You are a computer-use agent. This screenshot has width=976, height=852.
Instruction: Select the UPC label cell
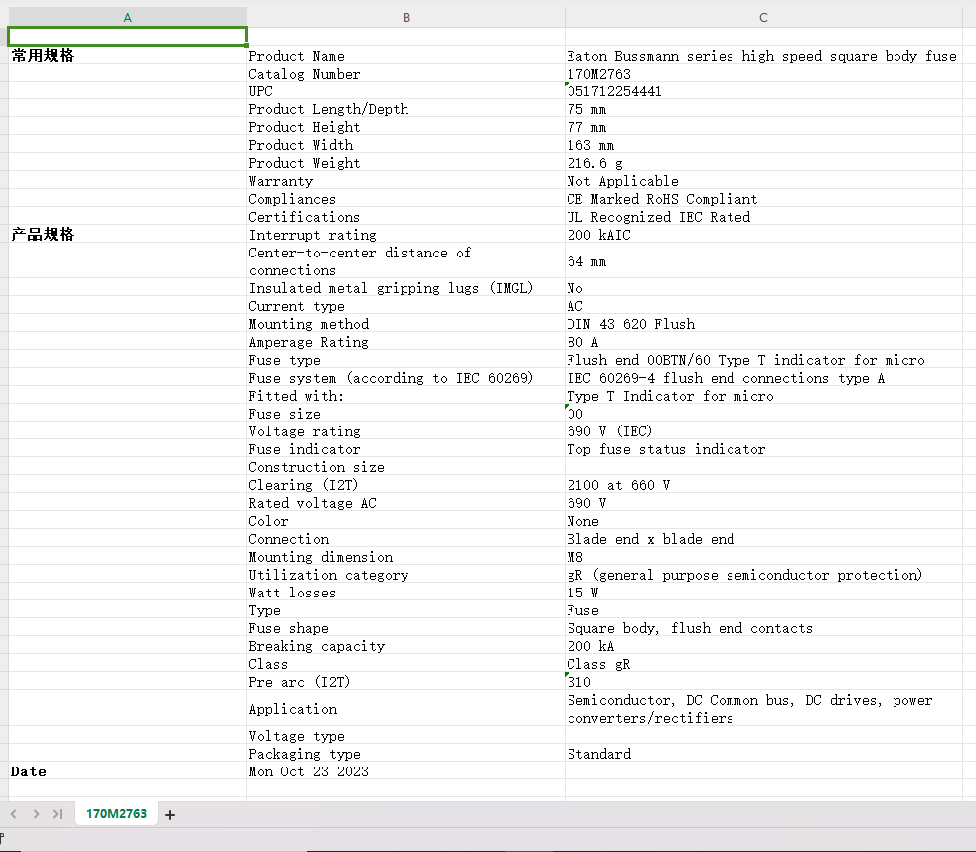click(x=406, y=91)
